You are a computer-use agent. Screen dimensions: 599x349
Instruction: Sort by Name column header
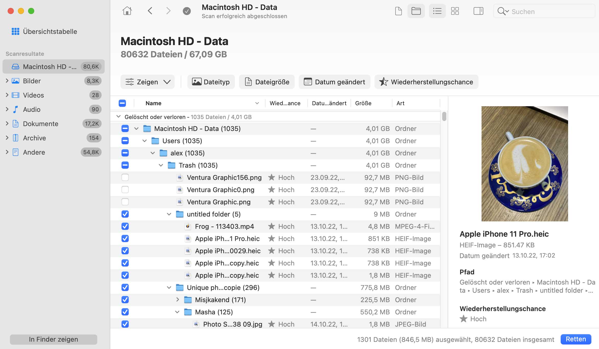200,103
